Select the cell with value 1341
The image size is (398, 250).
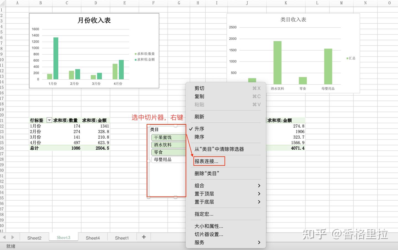tap(96, 126)
